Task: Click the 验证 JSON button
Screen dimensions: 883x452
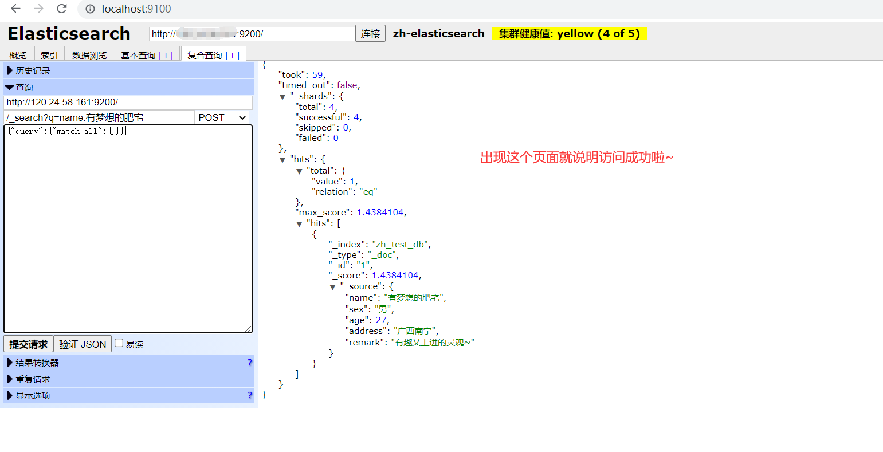Action: click(83, 344)
